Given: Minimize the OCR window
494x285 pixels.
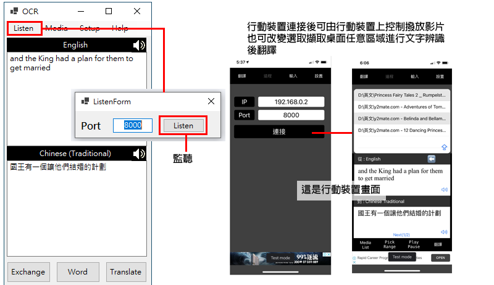Looking at the screenshot, I should tap(81, 11).
